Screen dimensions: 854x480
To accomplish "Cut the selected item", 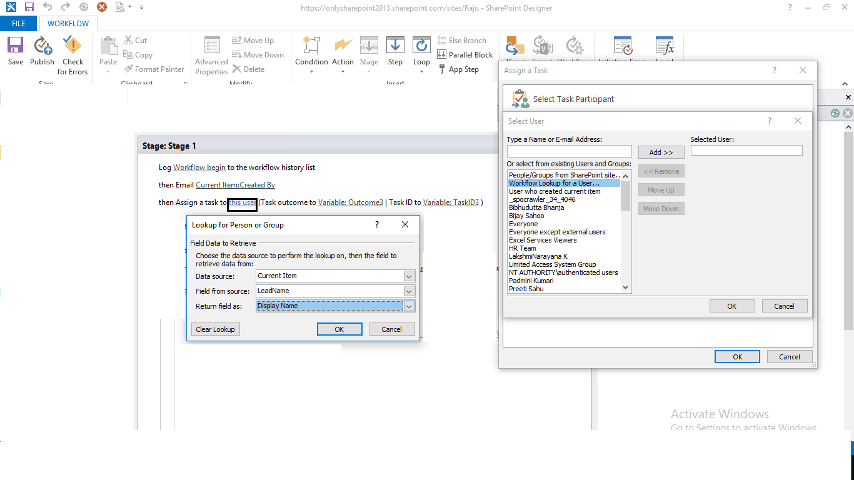I will pyautogui.click(x=136, y=40).
